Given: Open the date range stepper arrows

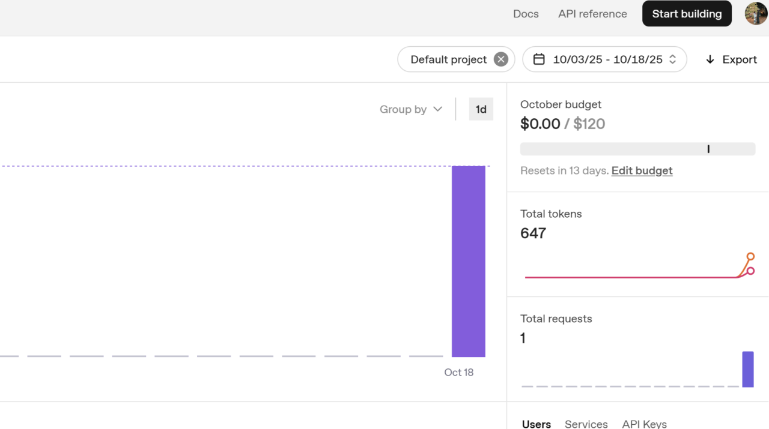Looking at the screenshot, I should 673,59.
